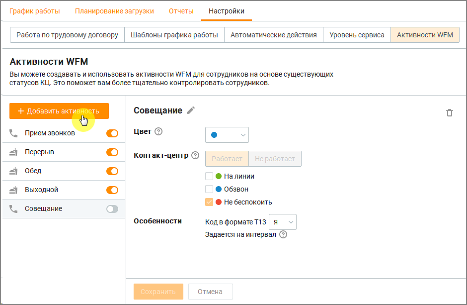Screen dimensions: 467x305
Task: Open Активности WFM subtab
Action: point(425,35)
